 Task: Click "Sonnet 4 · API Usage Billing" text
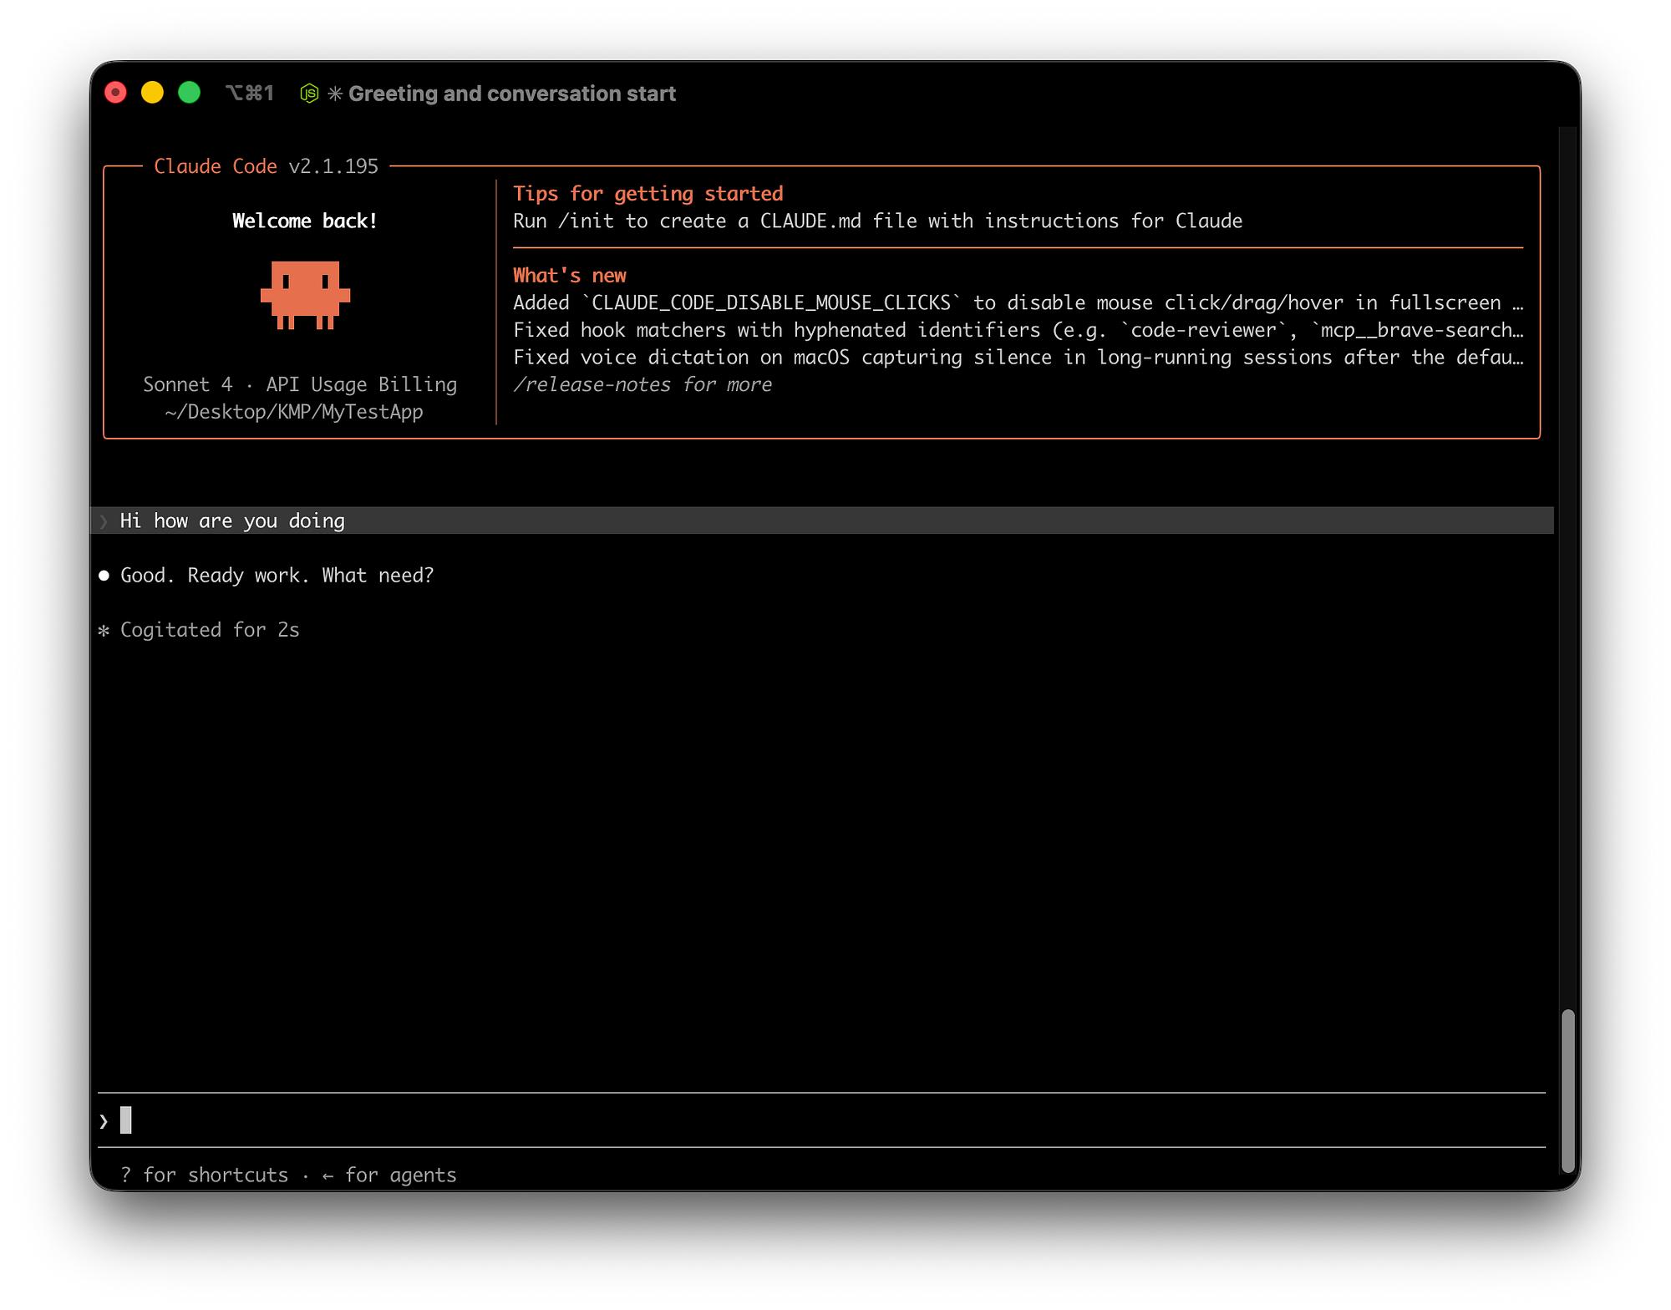point(300,384)
